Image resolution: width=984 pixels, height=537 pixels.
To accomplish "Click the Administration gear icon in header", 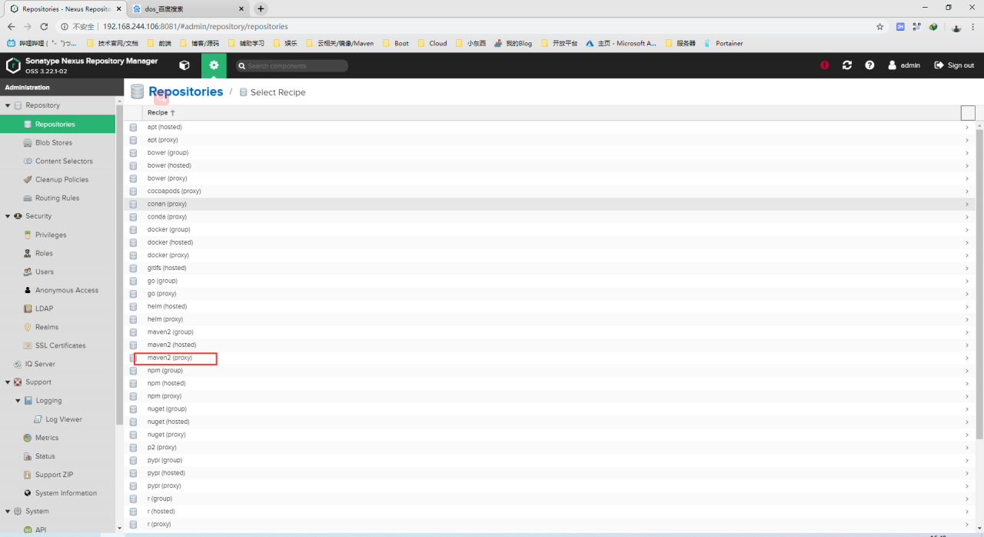I will pyautogui.click(x=214, y=65).
